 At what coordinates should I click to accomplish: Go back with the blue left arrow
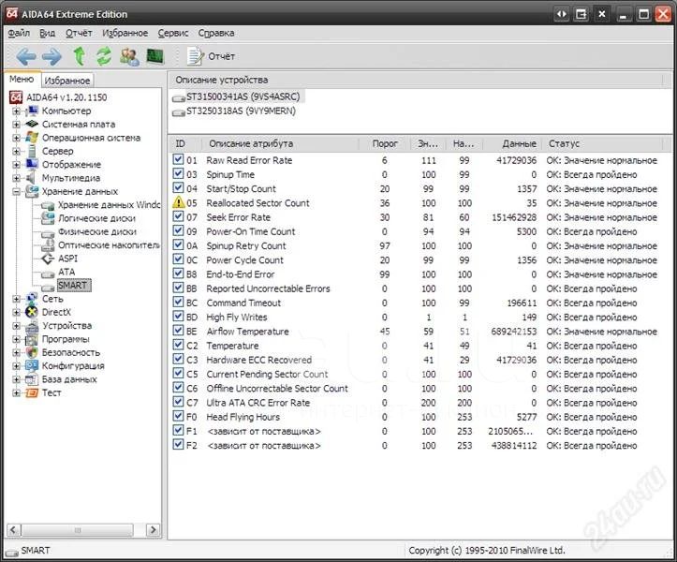coord(26,56)
